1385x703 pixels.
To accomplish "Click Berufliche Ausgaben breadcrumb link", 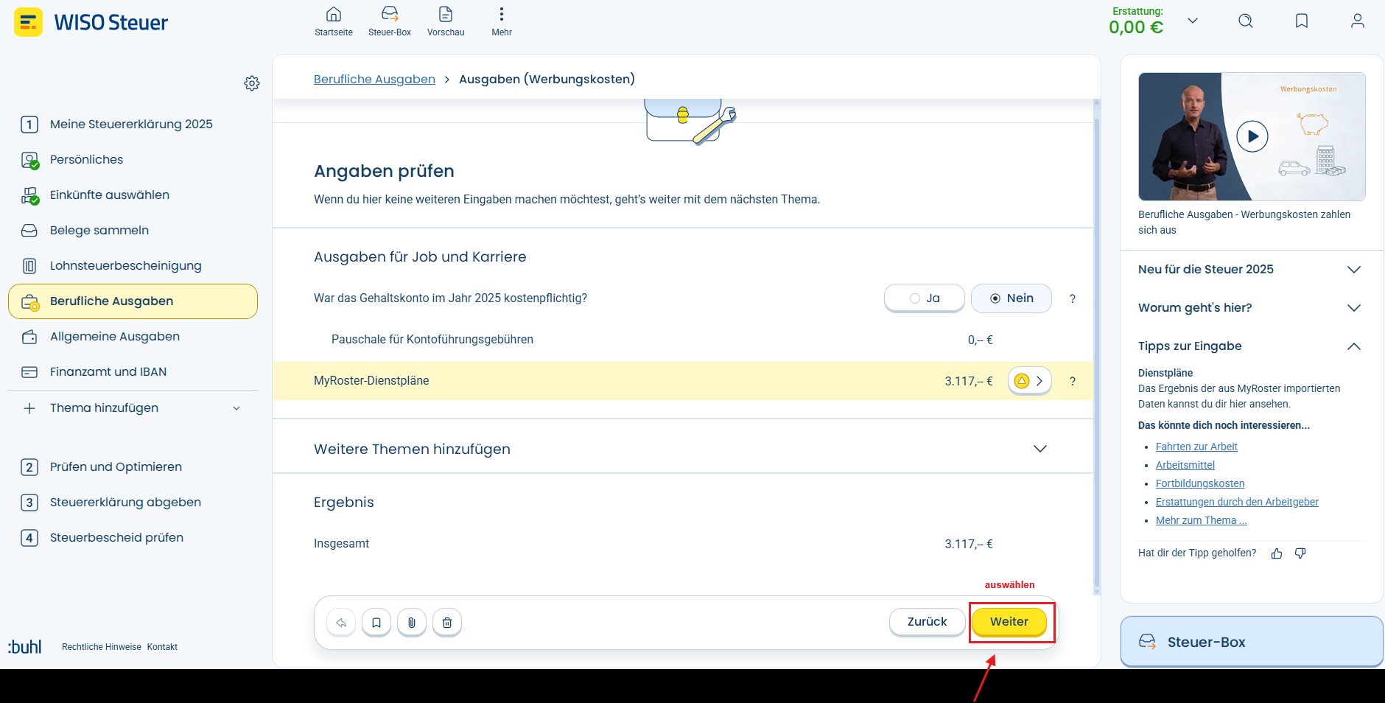I will [x=374, y=79].
